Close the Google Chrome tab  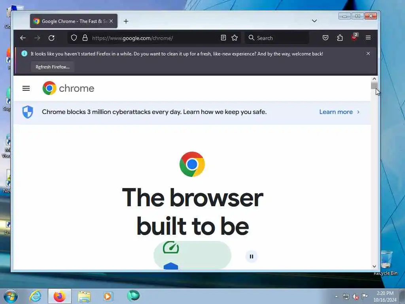111,21
